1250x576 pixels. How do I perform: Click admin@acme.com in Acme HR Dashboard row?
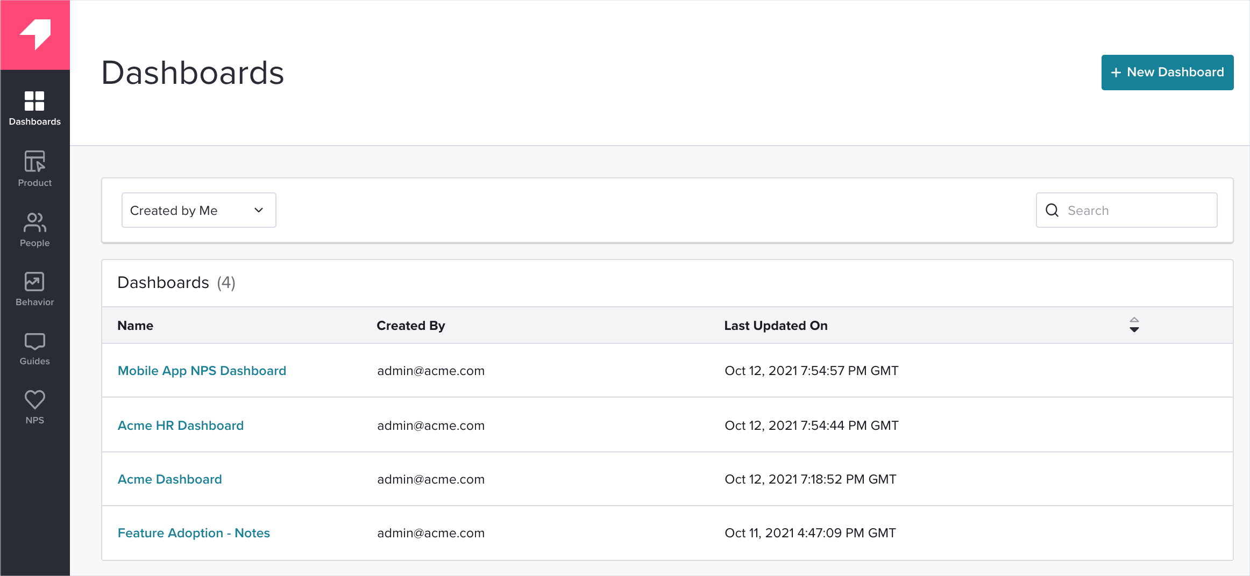431,426
